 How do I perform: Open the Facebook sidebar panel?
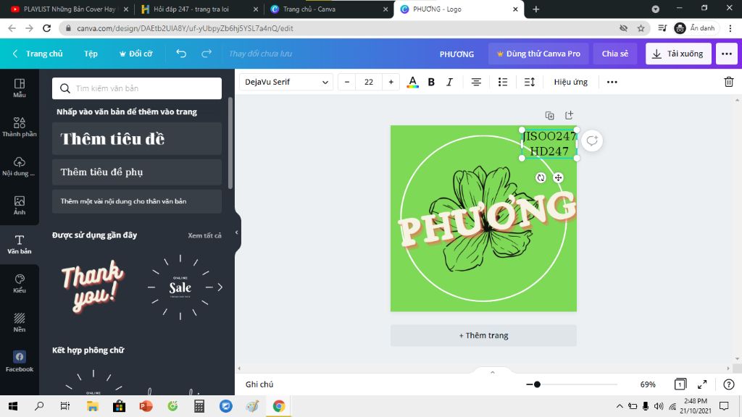(20, 362)
